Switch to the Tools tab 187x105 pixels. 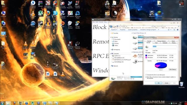[156, 43]
